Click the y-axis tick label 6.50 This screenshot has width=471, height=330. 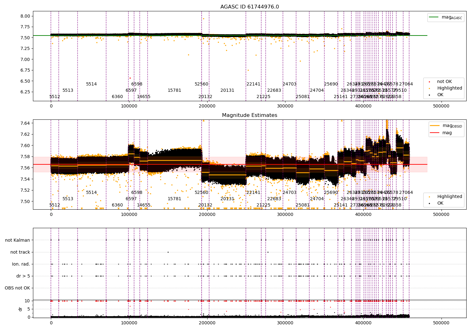(x=25, y=81)
